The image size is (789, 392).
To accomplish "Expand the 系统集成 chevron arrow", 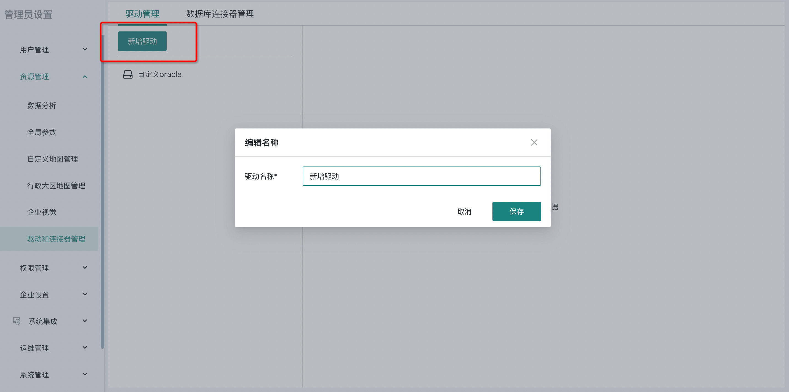I will click(x=85, y=321).
